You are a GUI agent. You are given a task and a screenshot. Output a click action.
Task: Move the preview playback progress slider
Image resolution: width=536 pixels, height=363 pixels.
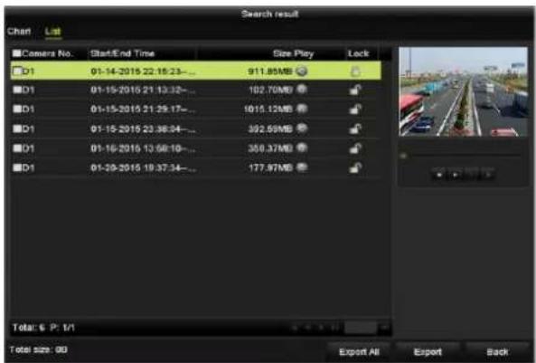click(403, 156)
